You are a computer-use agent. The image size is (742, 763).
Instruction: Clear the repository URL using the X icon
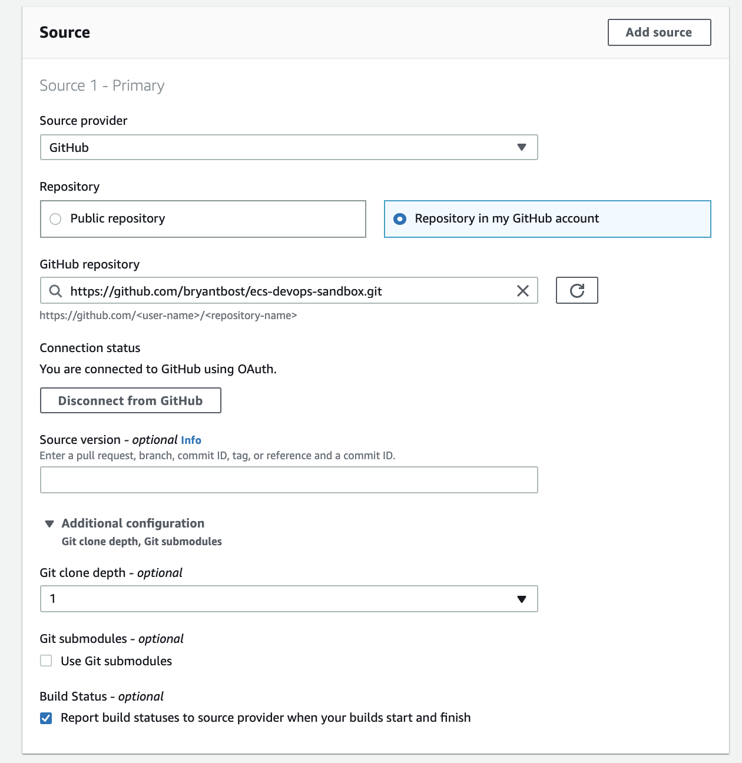(522, 290)
